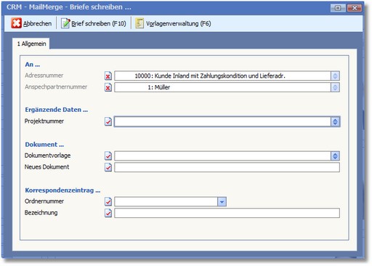
Task: Click the red Abbrechen cancel icon
Action: (16, 23)
